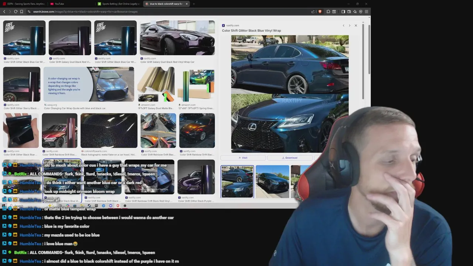Switch to the ESPN tab
Screen dimensions: 473x266
point(24,4)
